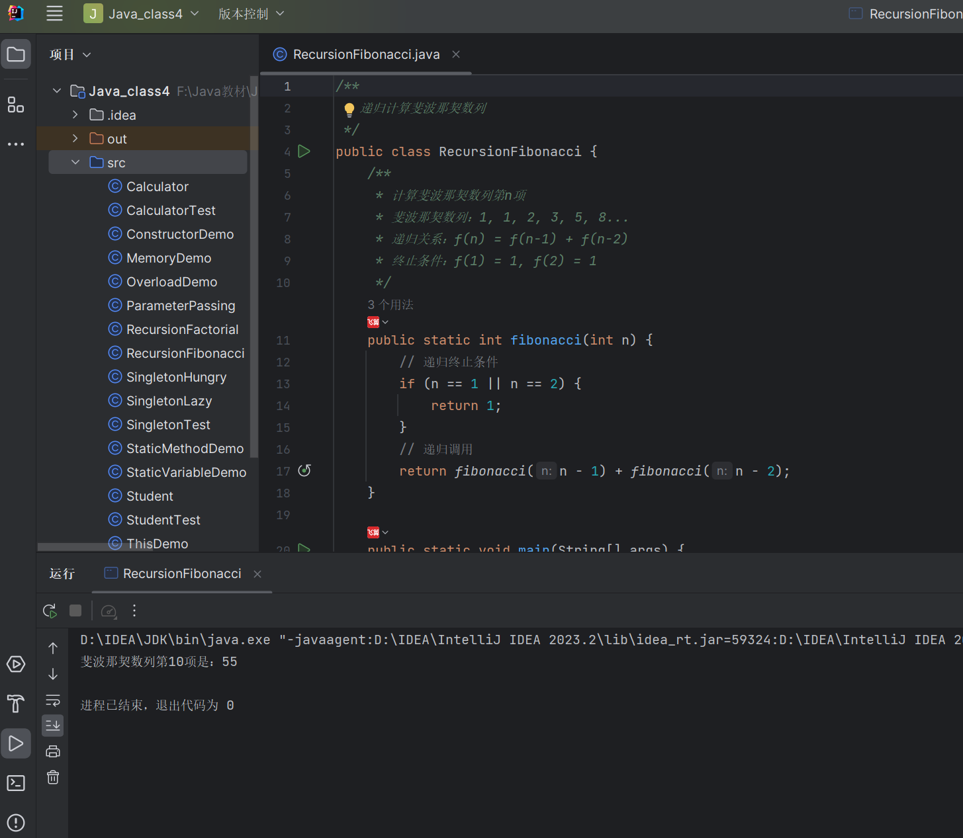The image size is (963, 838).
Task: Toggle scroll to end of console
Action: click(x=53, y=726)
